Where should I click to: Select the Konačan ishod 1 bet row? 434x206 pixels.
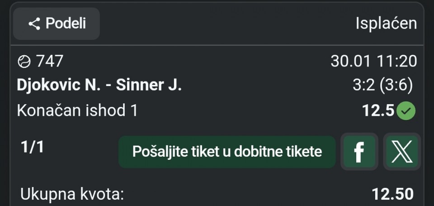coord(77,110)
